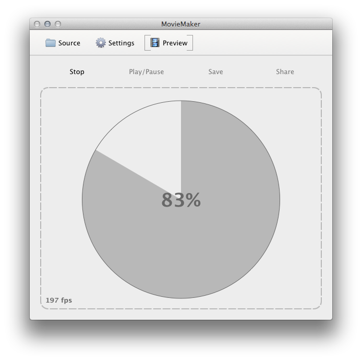Open the Source tab
Viewport: 362px width, 361px height.
(x=63, y=43)
